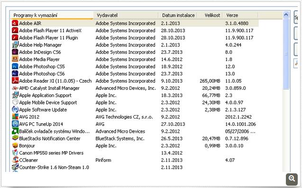Click the AVG PC TuneUp 2014 icon

15,124
